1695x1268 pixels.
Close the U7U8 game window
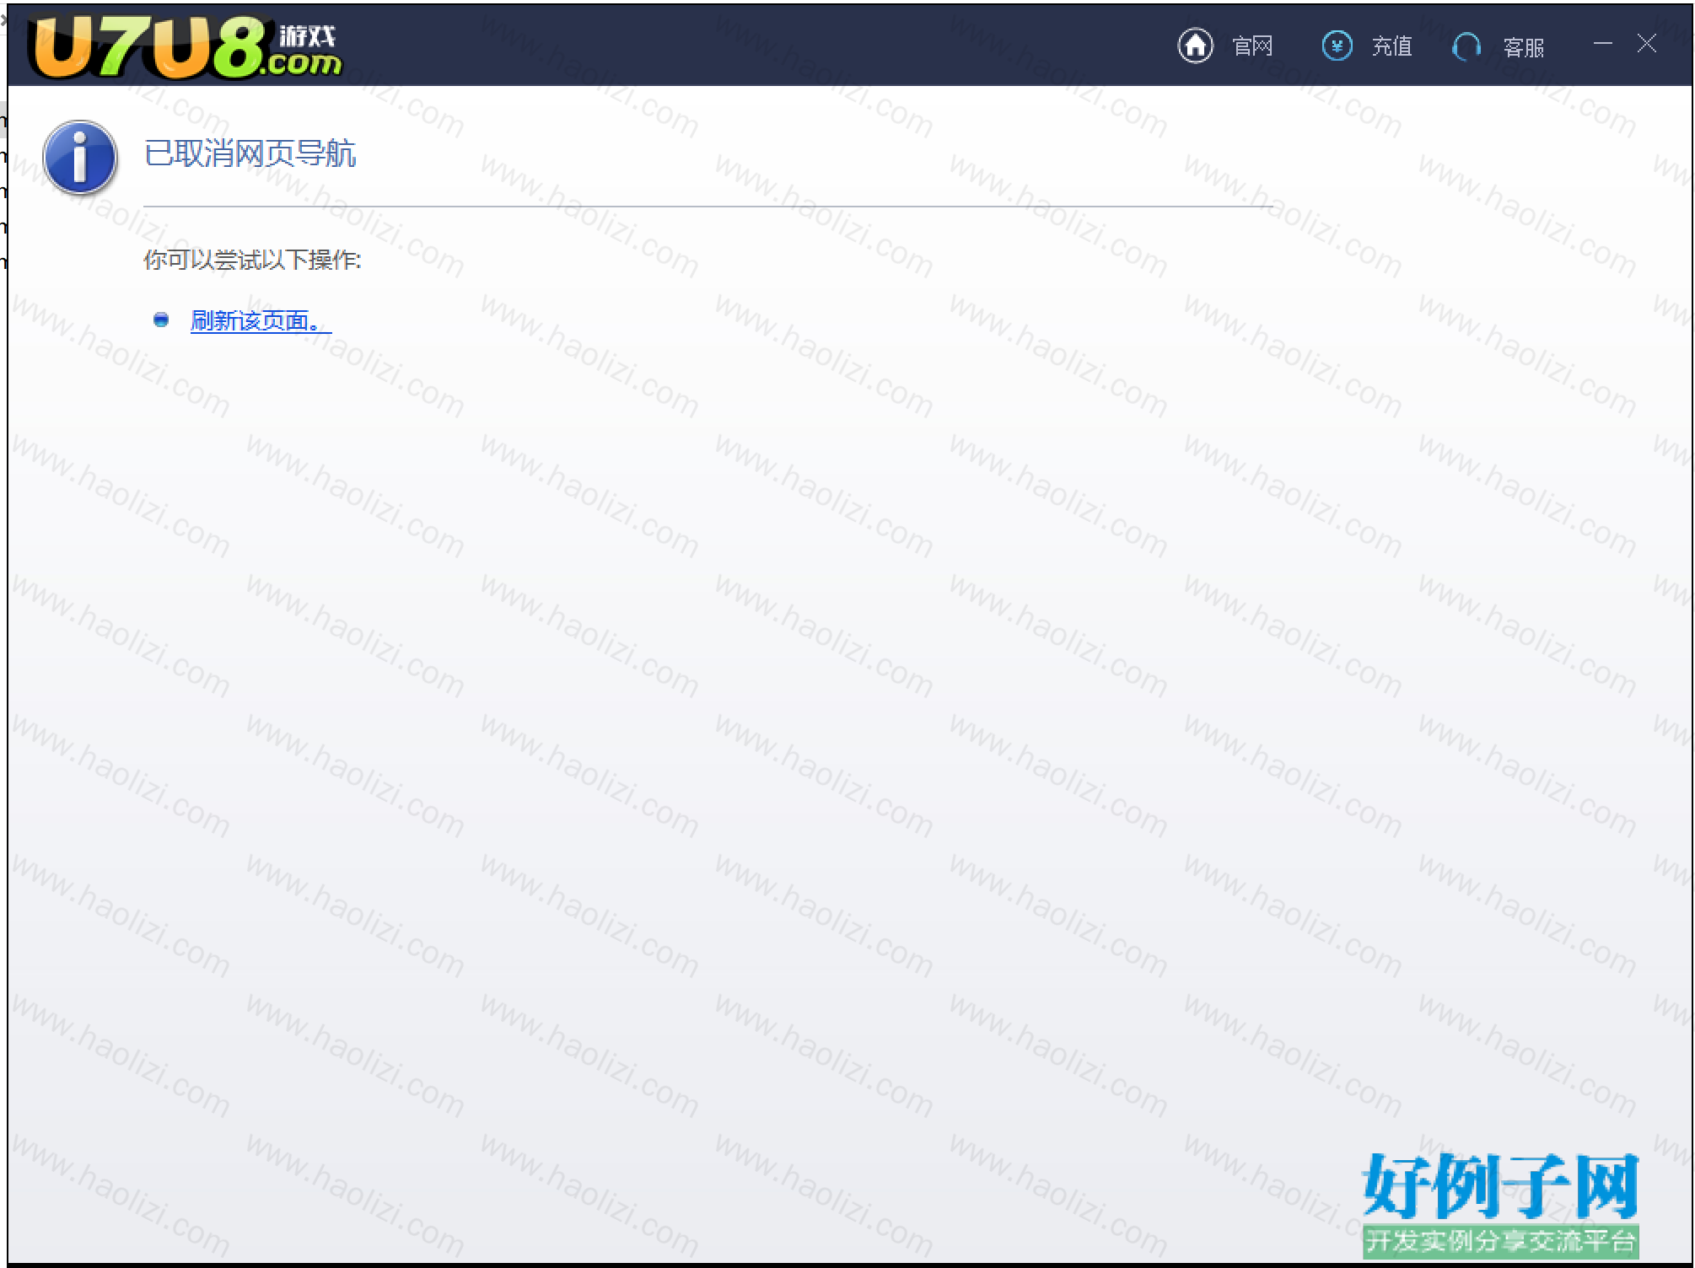point(1646,44)
